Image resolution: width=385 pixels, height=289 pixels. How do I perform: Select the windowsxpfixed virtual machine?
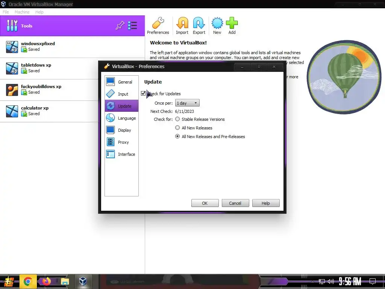point(73,47)
